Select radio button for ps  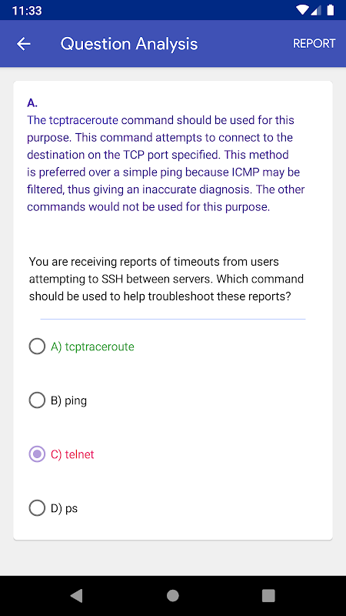pos(37,508)
